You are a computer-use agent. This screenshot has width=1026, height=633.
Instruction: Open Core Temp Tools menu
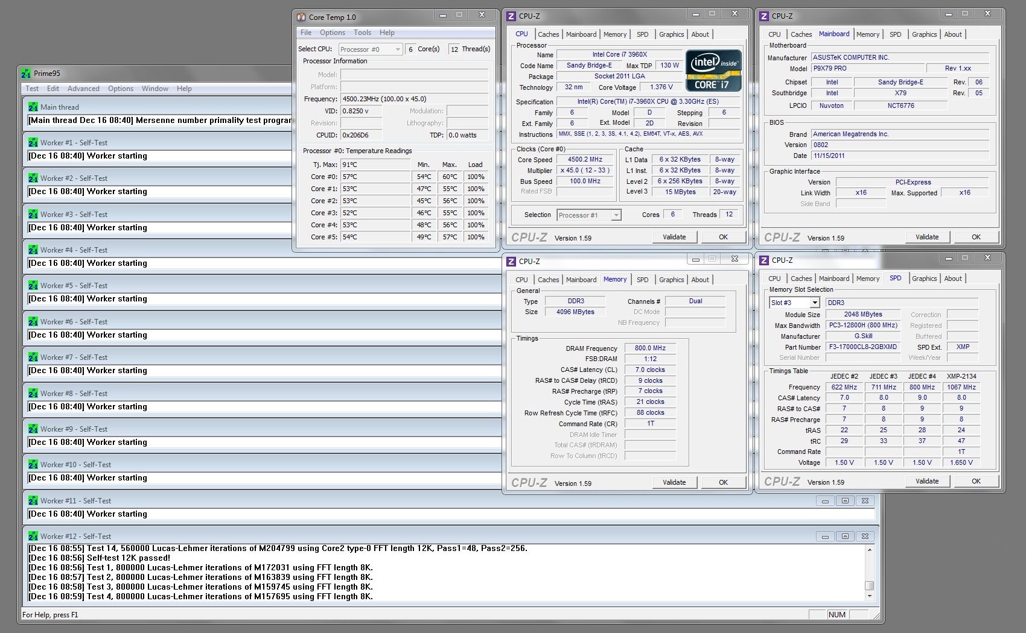pos(362,33)
